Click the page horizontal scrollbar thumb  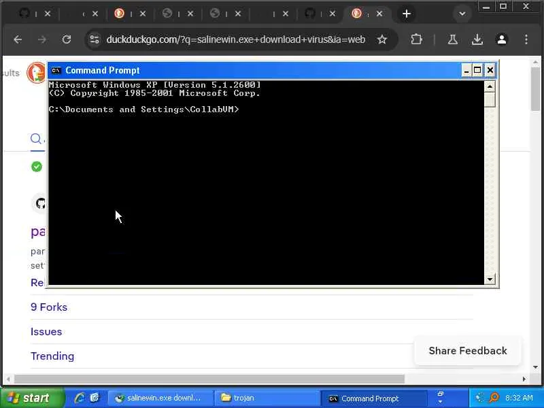coord(209,379)
